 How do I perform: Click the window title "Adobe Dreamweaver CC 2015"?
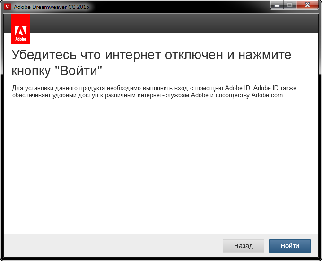[x=52, y=7]
